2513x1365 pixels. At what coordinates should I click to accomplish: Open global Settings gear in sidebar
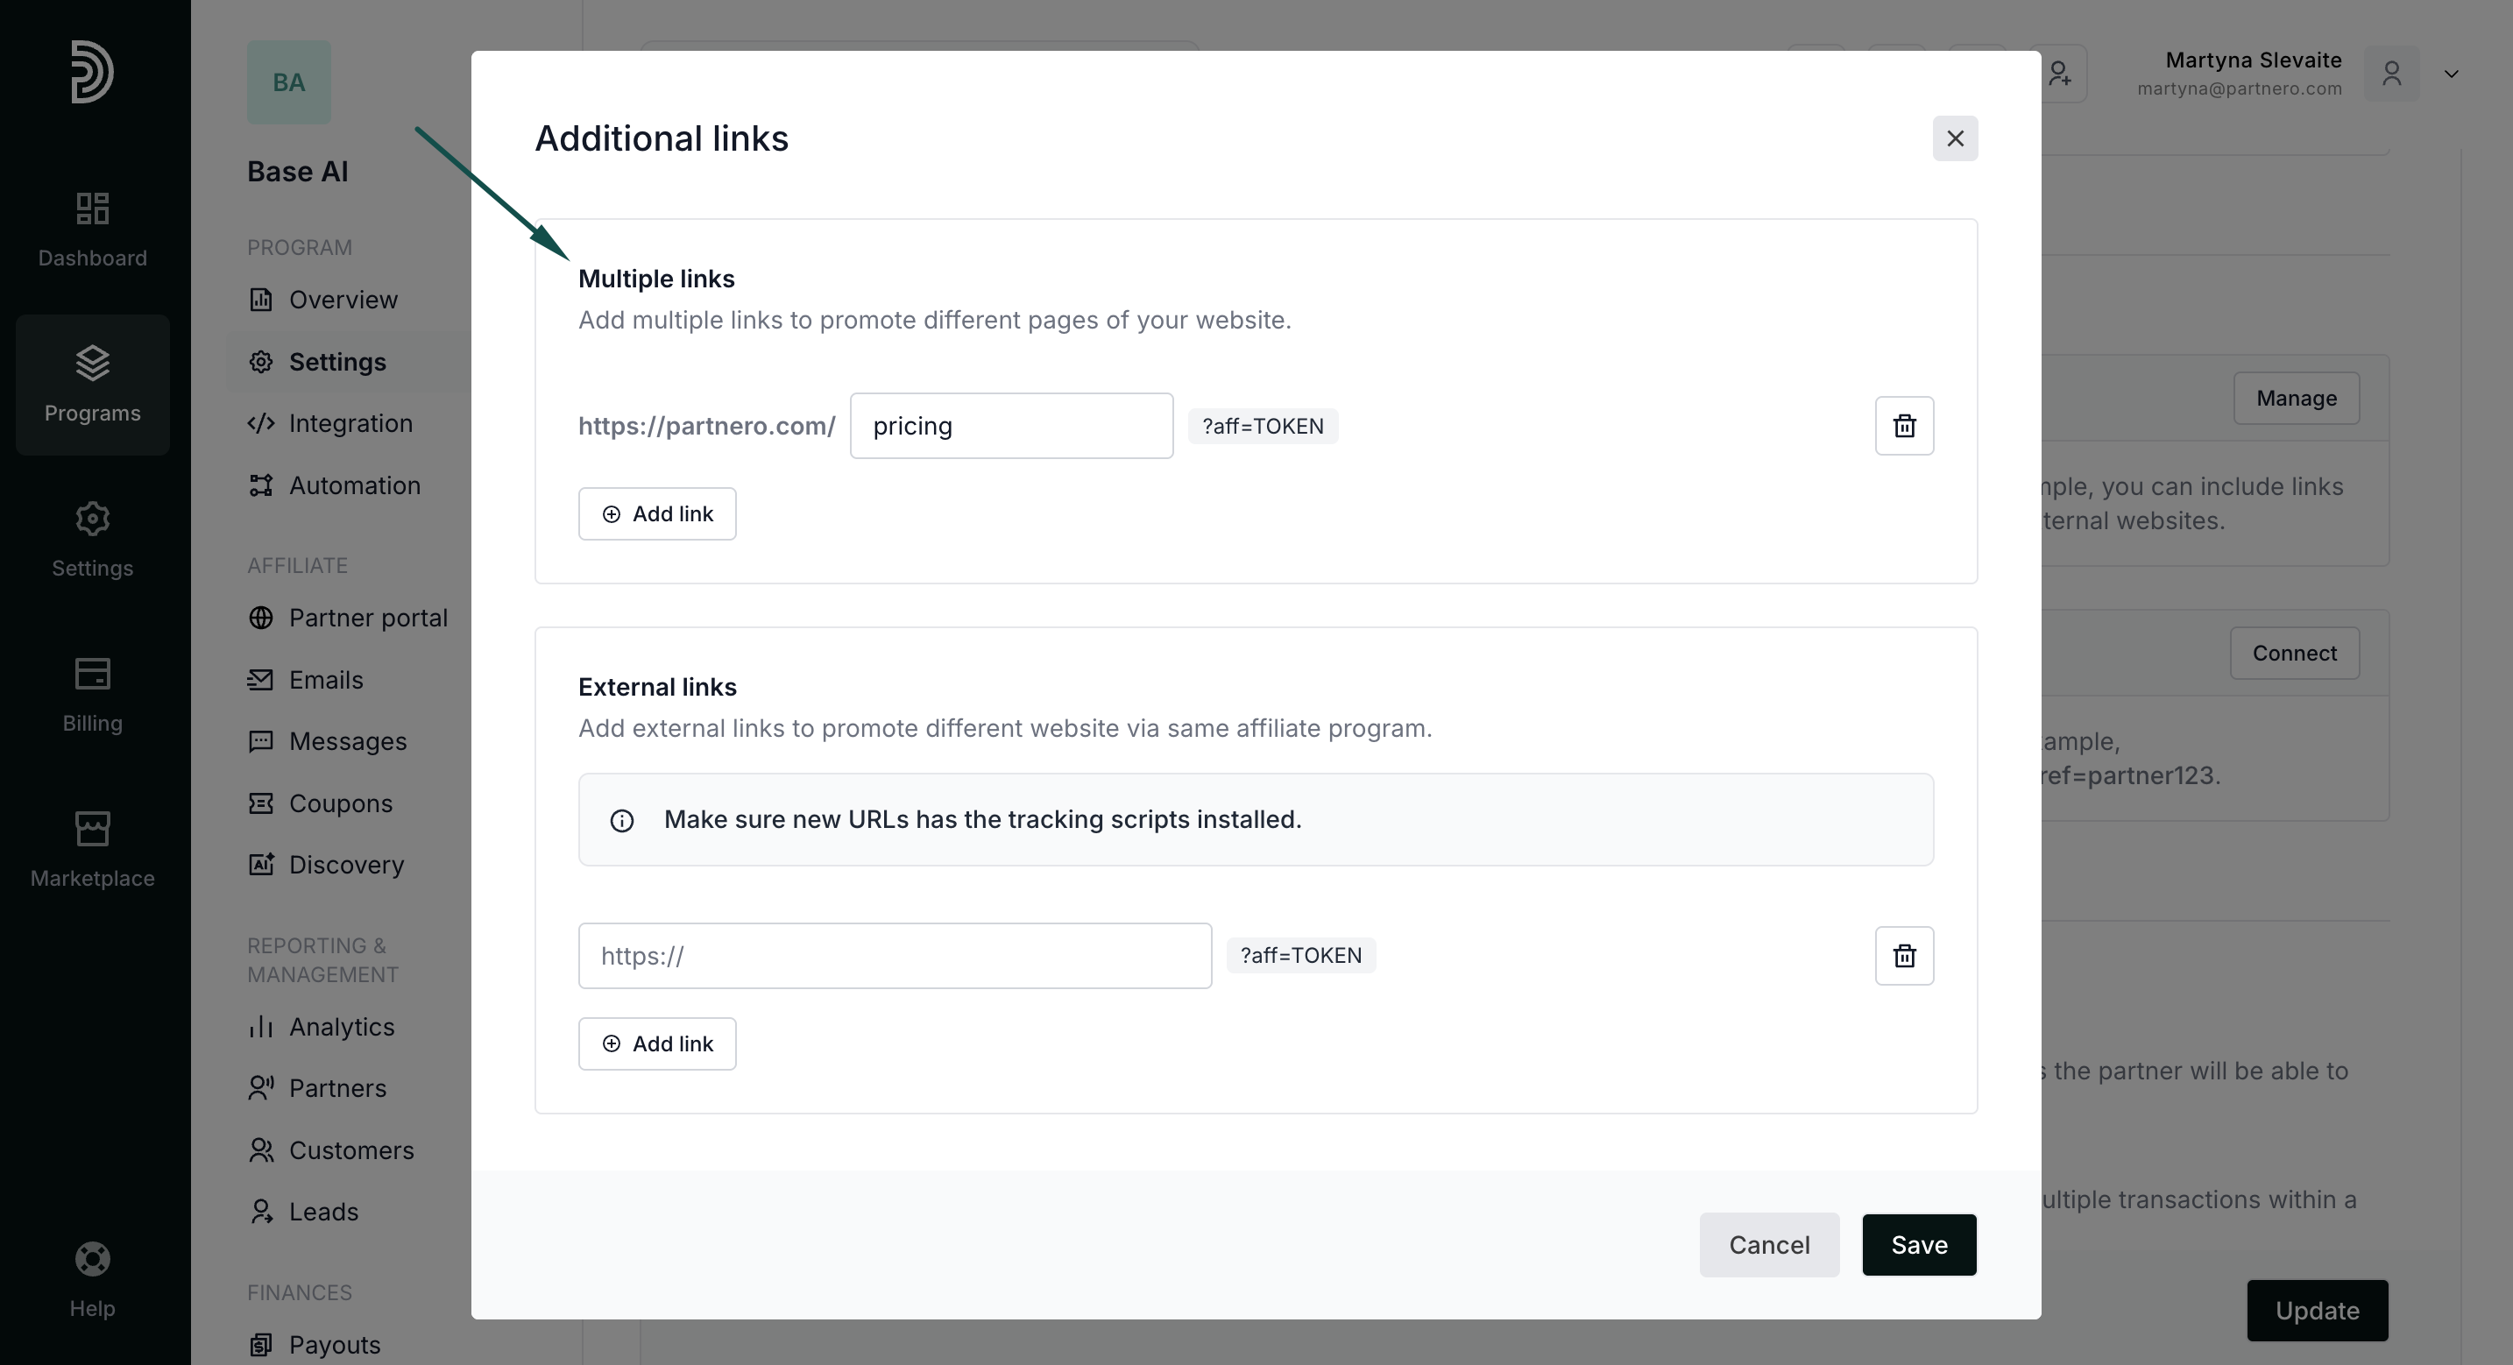[93, 518]
